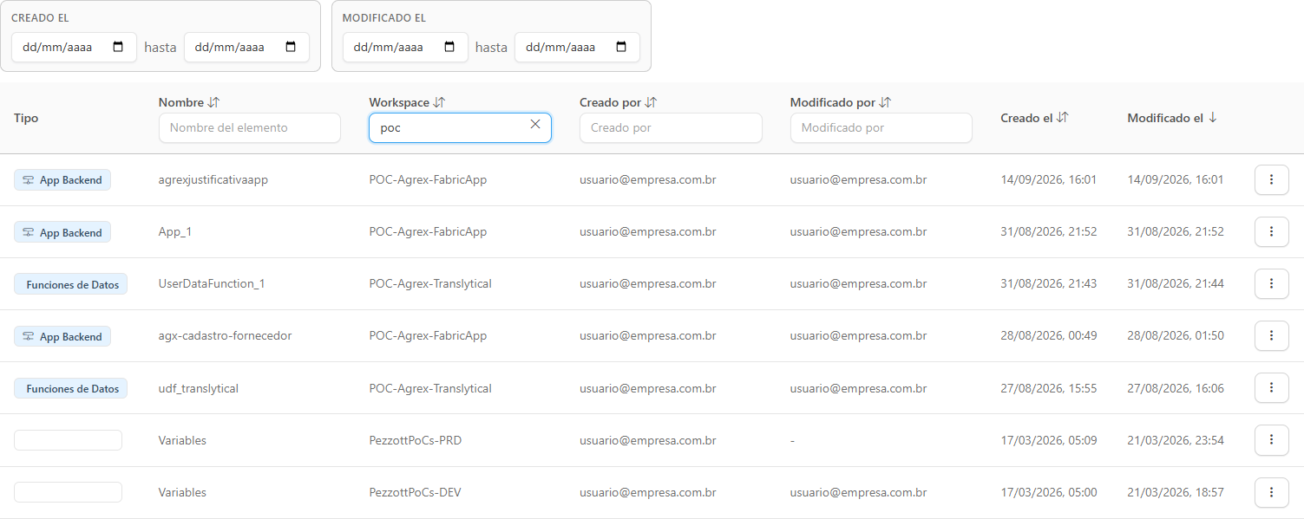The image size is (1304, 519).
Task: Focus the Workspace filter field containing 'poc'
Action: click(460, 127)
